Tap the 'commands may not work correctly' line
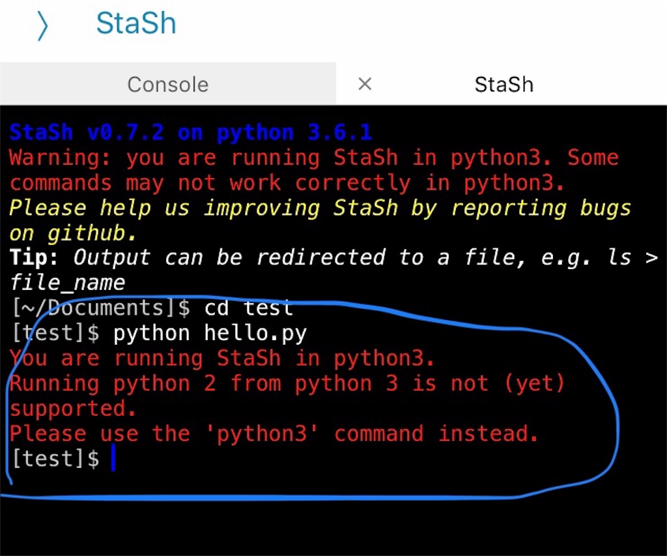This screenshot has height=556, width=667. click(x=287, y=183)
